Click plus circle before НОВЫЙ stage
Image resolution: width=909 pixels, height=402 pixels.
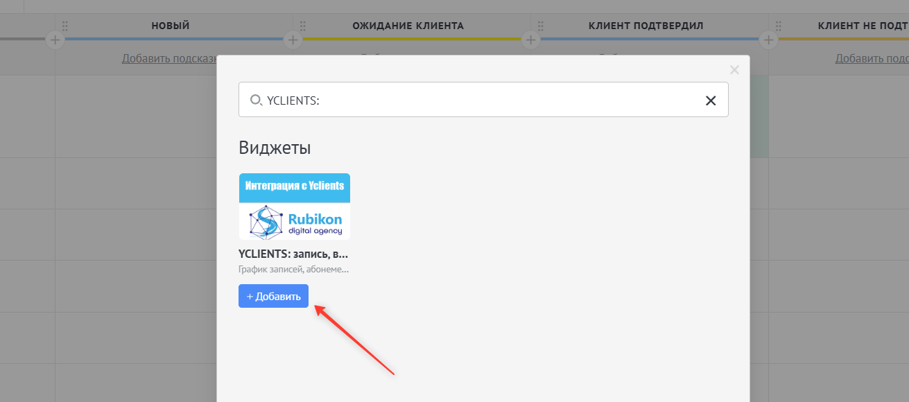(55, 40)
